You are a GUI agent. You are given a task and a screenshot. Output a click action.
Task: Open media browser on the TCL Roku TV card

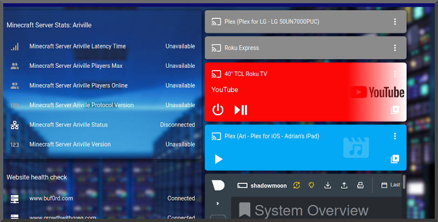(395, 110)
